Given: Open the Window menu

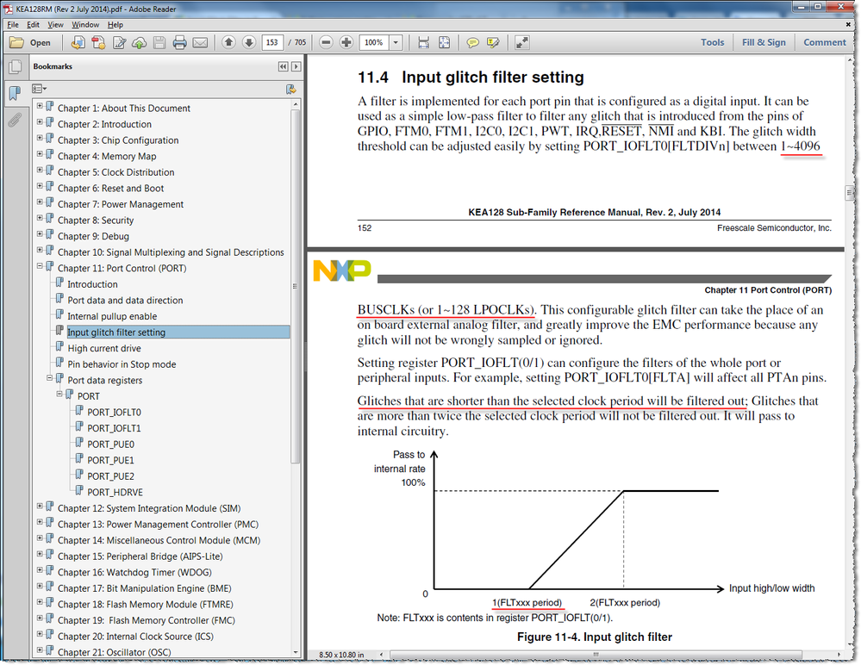Looking at the screenshot, I should coord(85,25).
